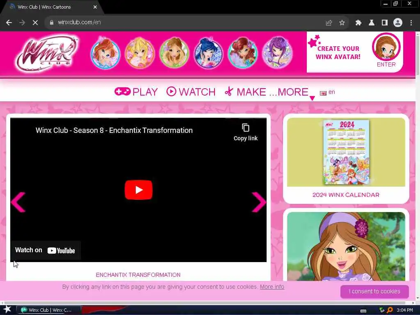Click Winx Club taskbar window button
420x315 pixels.
[48, 310]
